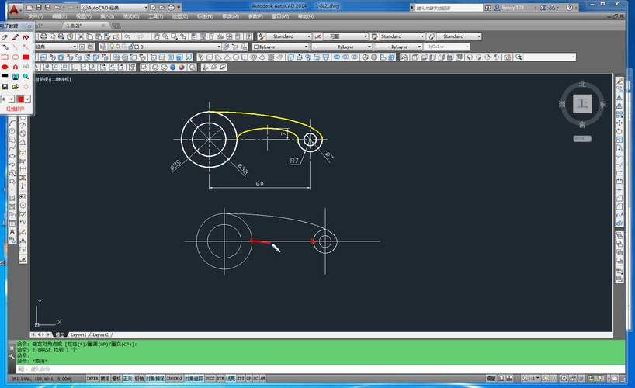Open Help question mark in standard toolbar
Screen dimensions: 635x388
pos(249,36)
